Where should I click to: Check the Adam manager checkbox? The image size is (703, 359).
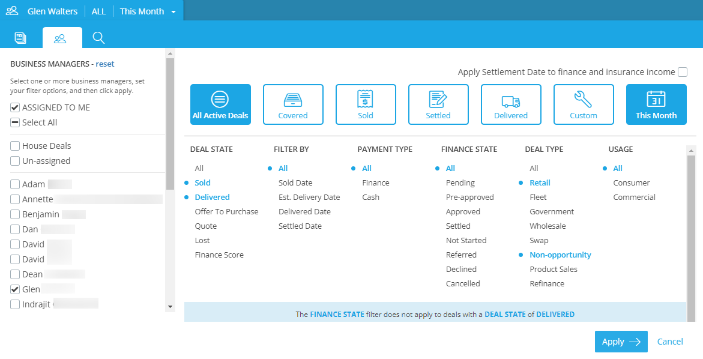[15, 184]
